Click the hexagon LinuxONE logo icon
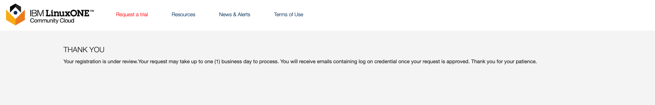 coord(15,15)
